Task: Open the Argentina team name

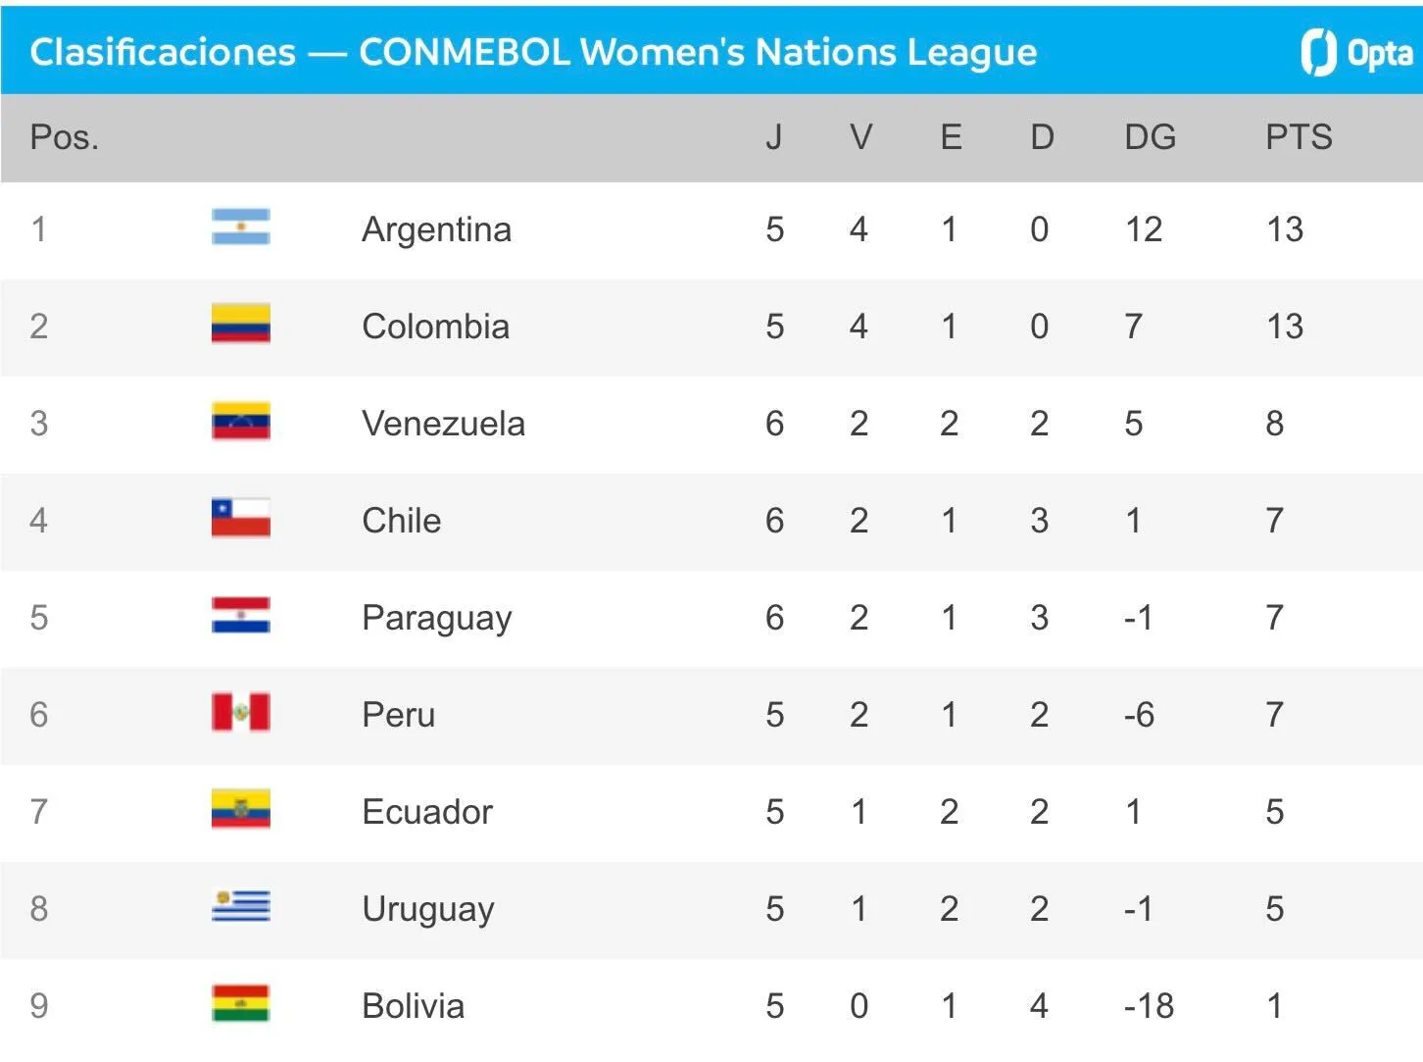Action: pyautogui.click(x=436, y=229)
